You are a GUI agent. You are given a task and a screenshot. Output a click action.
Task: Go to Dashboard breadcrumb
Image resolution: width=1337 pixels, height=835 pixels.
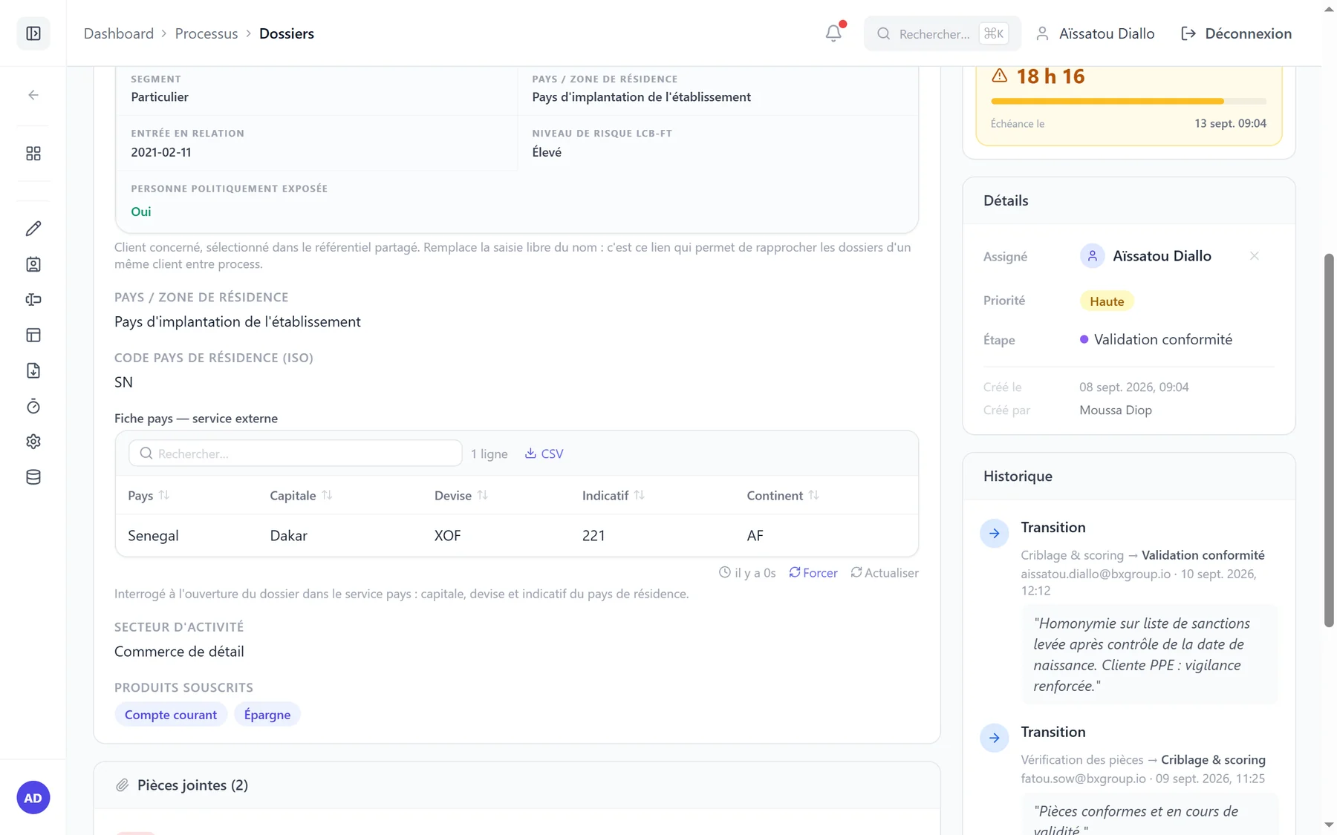[119, 33]
